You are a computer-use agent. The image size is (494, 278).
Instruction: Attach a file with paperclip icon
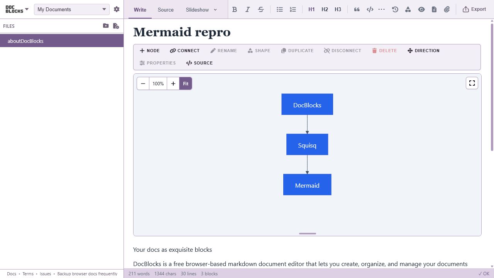coord(447,9)
